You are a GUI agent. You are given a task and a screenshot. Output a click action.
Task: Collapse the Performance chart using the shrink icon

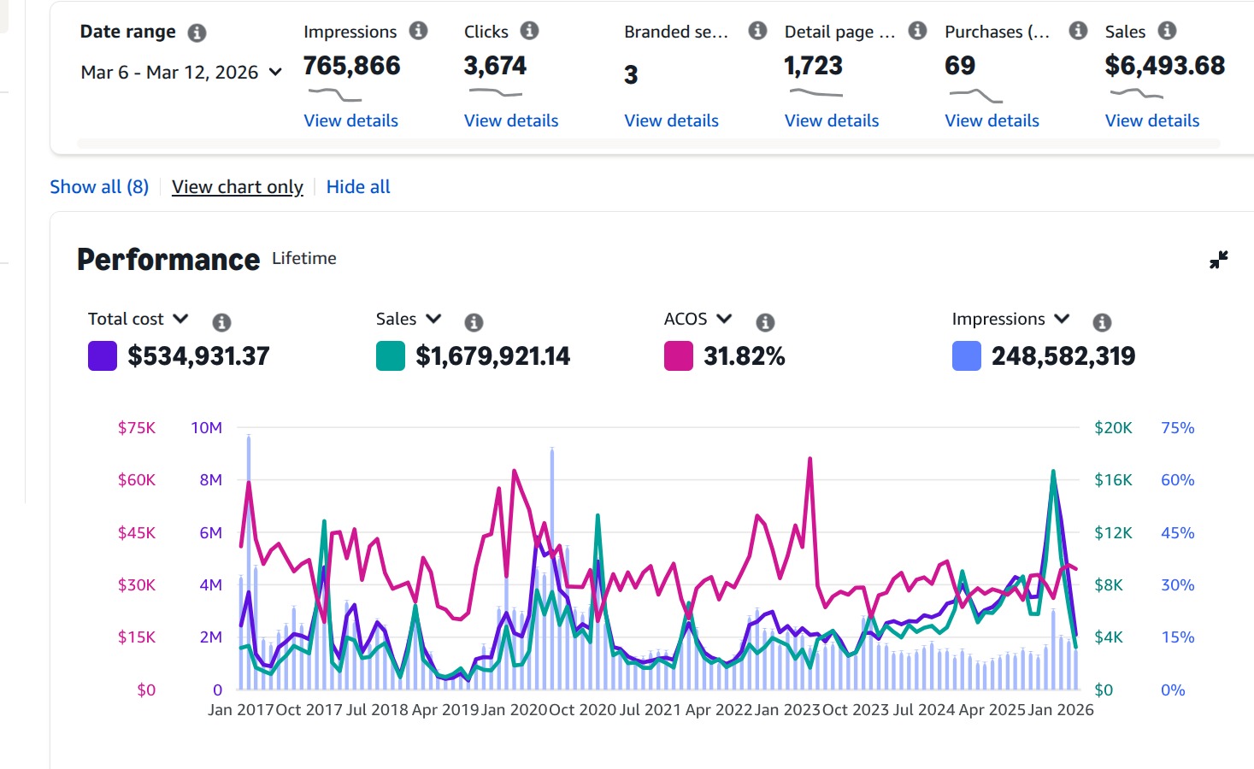click(1219, 260)
